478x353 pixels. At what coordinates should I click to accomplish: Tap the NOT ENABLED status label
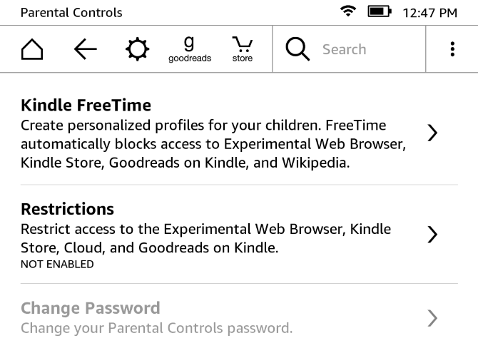pos(57,265)
